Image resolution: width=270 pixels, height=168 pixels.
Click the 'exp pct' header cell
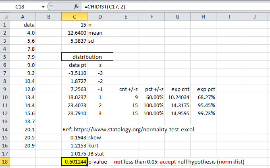pos(204,89)
